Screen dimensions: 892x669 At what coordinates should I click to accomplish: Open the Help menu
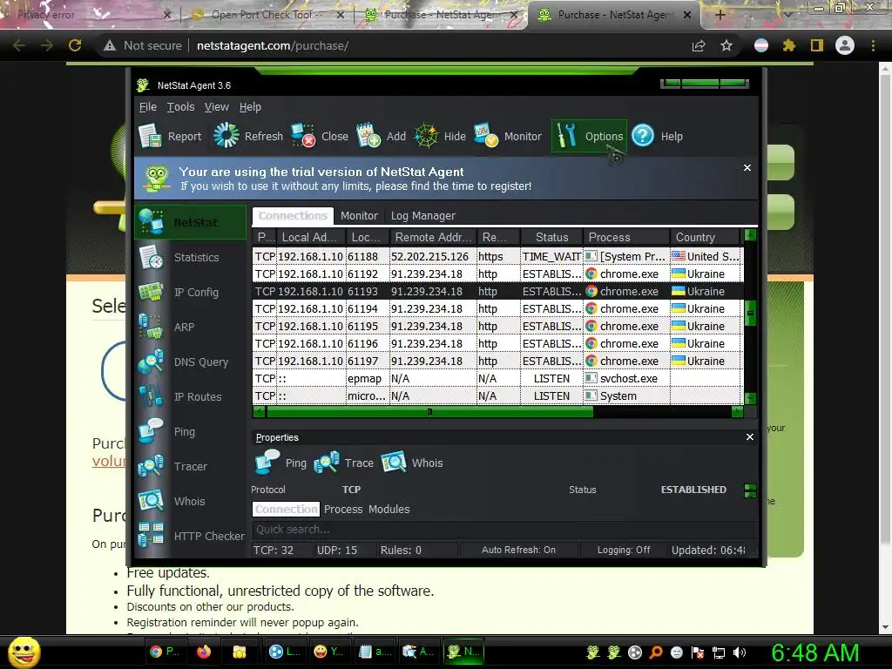[250, 107]
